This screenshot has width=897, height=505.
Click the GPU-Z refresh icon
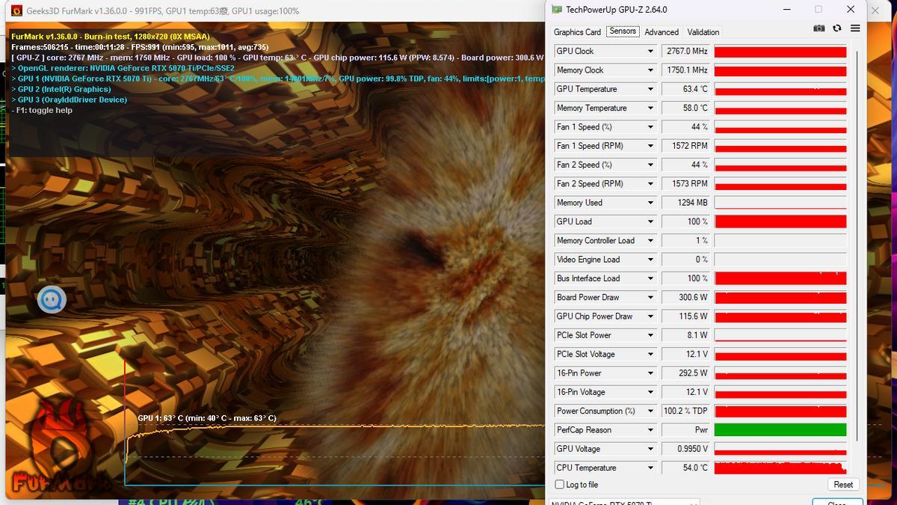click(x=837, y=28)
